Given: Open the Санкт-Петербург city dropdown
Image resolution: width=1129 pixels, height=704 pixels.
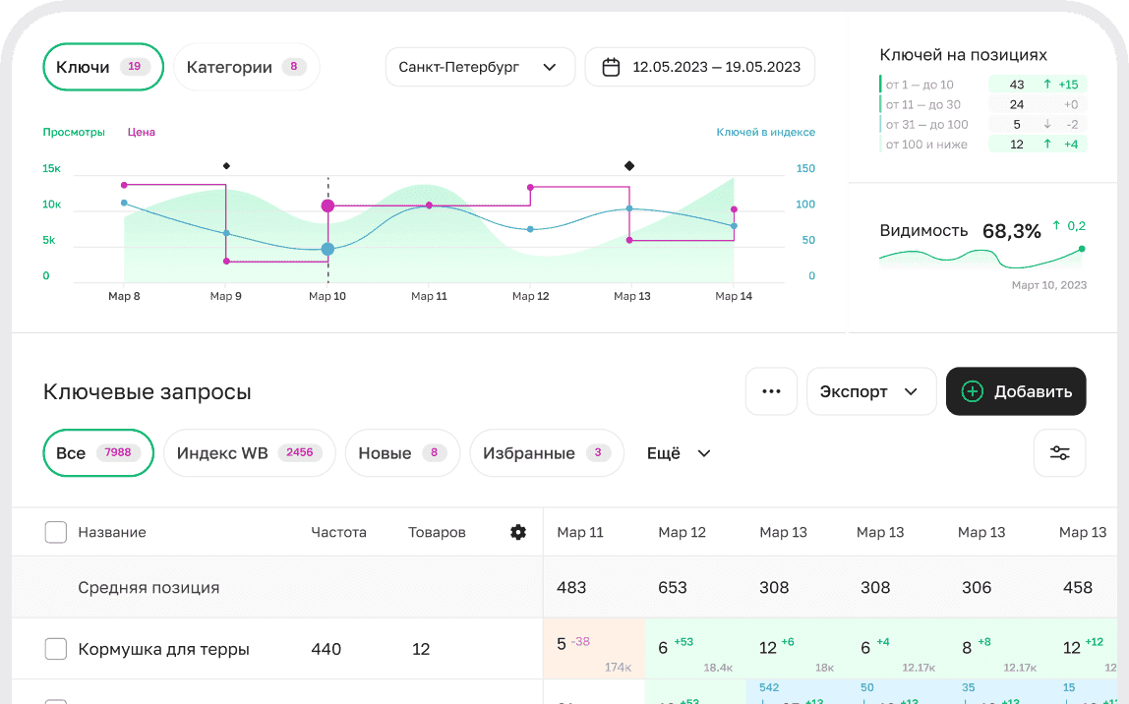Looking at the screenshot, I should coord(480,68).
